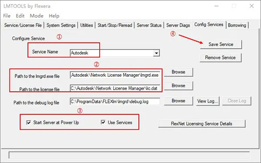Click the Configure Service heading

click(x=28, y=38)
